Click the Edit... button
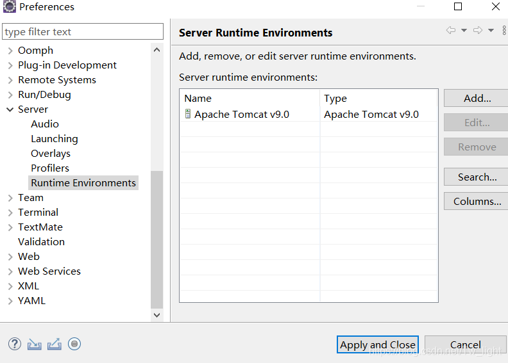 click(477, 122)
